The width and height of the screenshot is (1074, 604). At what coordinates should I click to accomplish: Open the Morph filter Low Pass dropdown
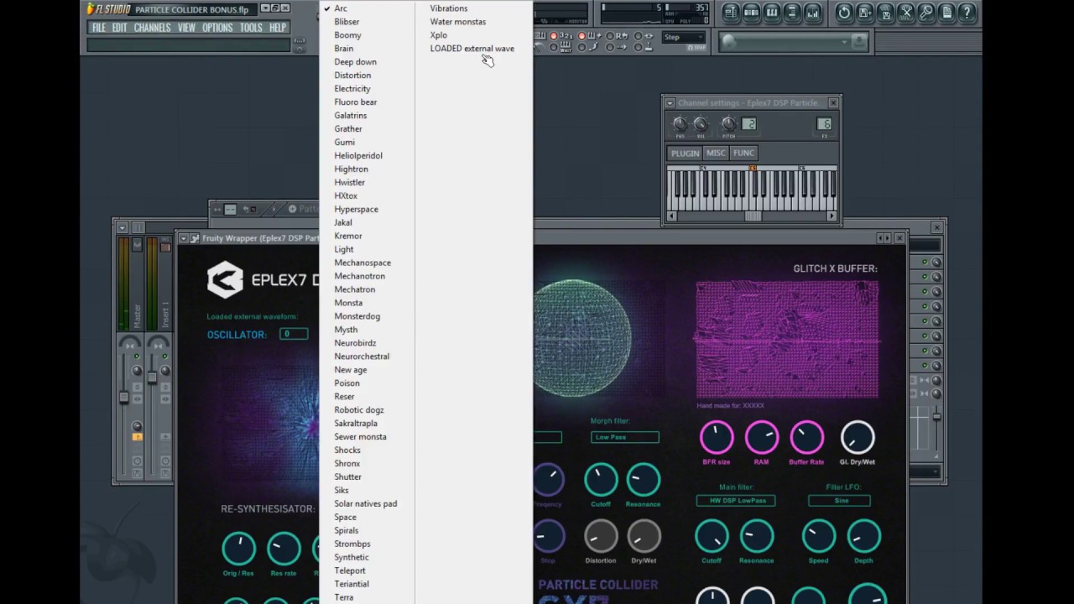click(625, 437)
